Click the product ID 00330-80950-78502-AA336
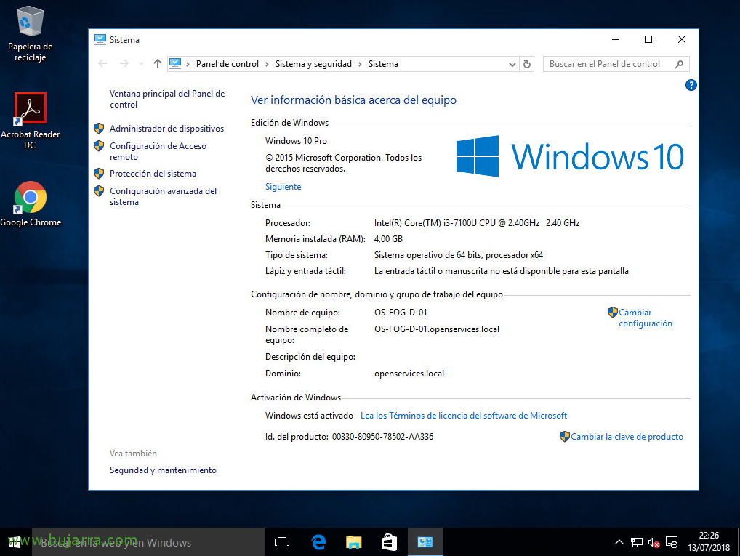 (x=383, y=437)
